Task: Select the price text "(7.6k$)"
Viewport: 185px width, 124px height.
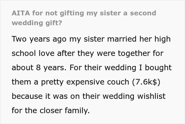Action: (146, 82)
